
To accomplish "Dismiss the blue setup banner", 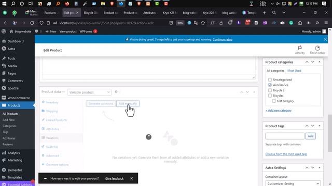I will coord(325,39).
